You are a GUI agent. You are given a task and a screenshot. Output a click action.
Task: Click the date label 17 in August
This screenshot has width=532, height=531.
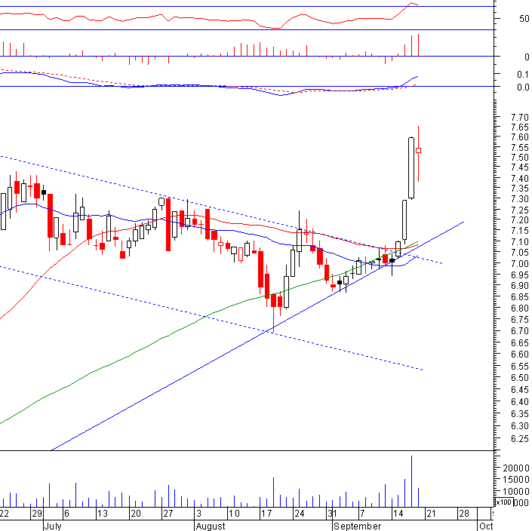tap(266, 514)
